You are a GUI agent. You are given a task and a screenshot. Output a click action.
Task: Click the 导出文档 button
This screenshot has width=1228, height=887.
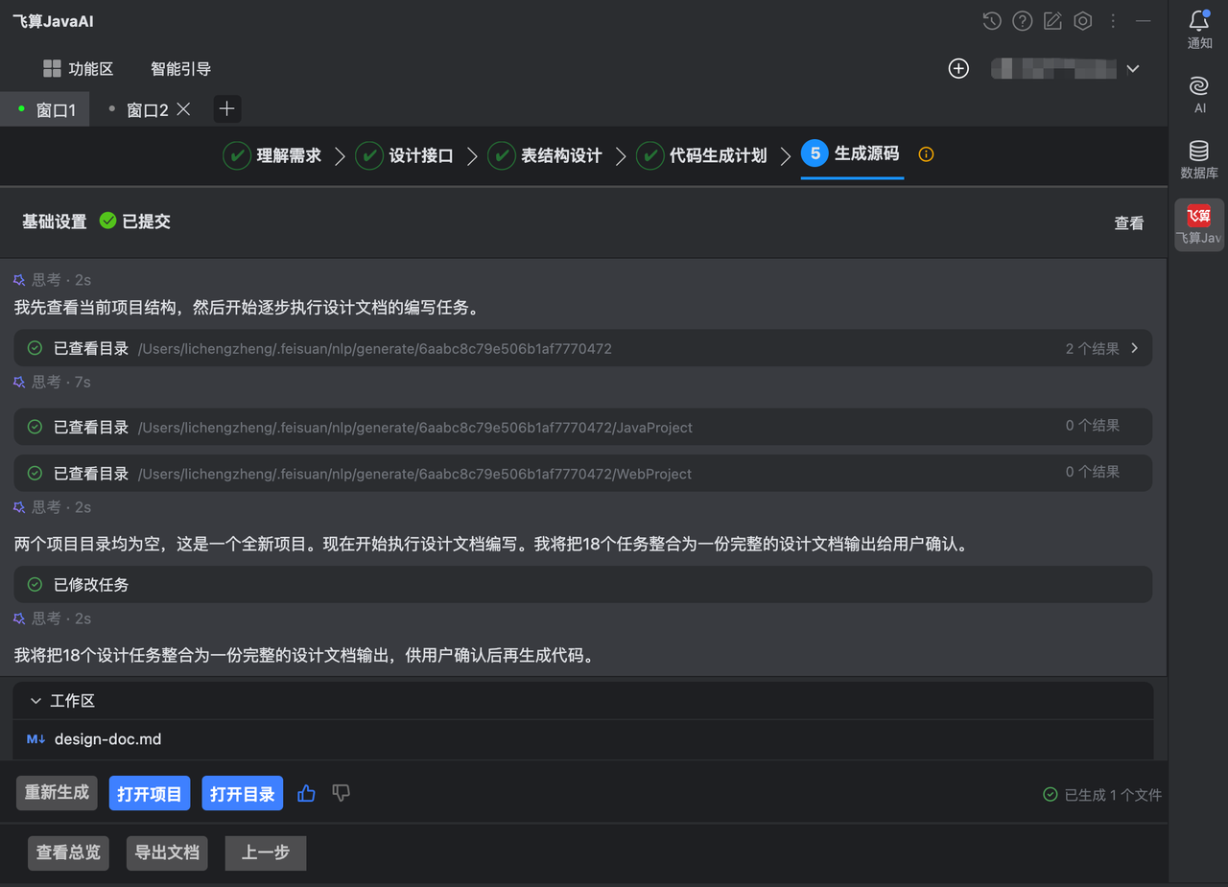click(x=167, y=852)
